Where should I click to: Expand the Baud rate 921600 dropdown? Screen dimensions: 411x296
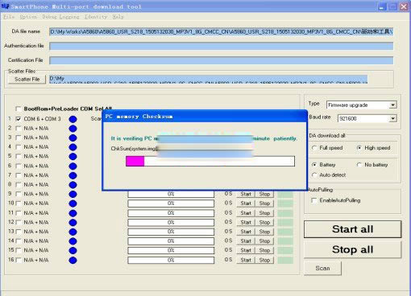(x=392, y=118)
